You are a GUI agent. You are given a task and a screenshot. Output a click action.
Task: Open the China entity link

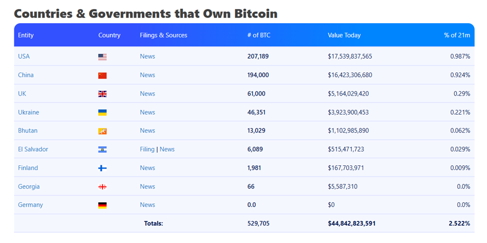tap(26, 75)
